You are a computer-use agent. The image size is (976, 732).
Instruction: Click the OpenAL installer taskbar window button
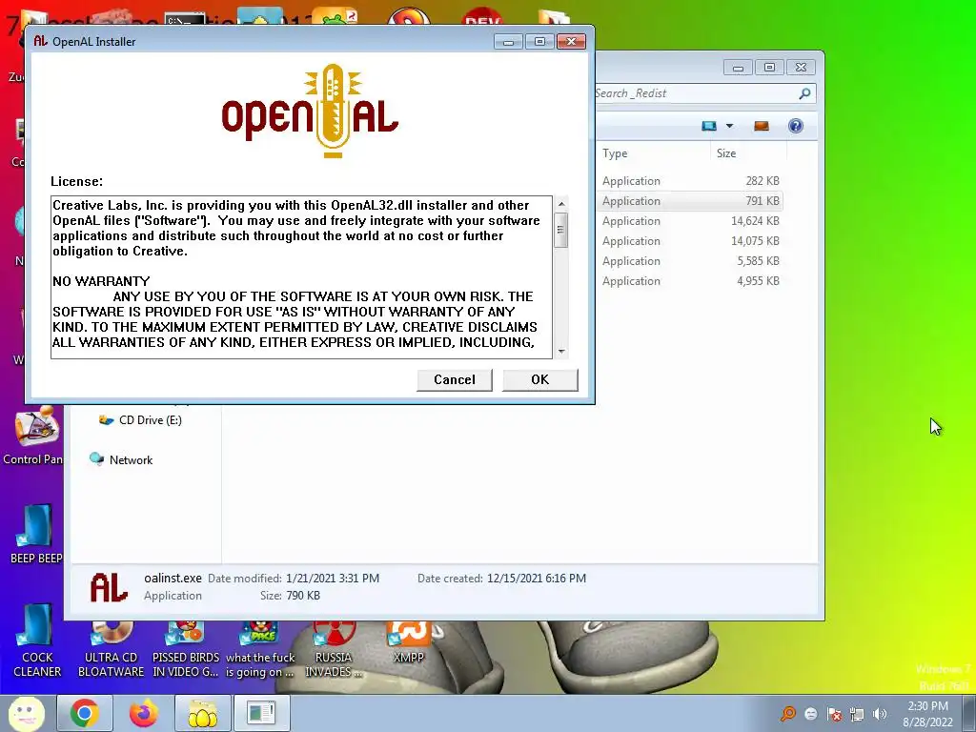261,713
